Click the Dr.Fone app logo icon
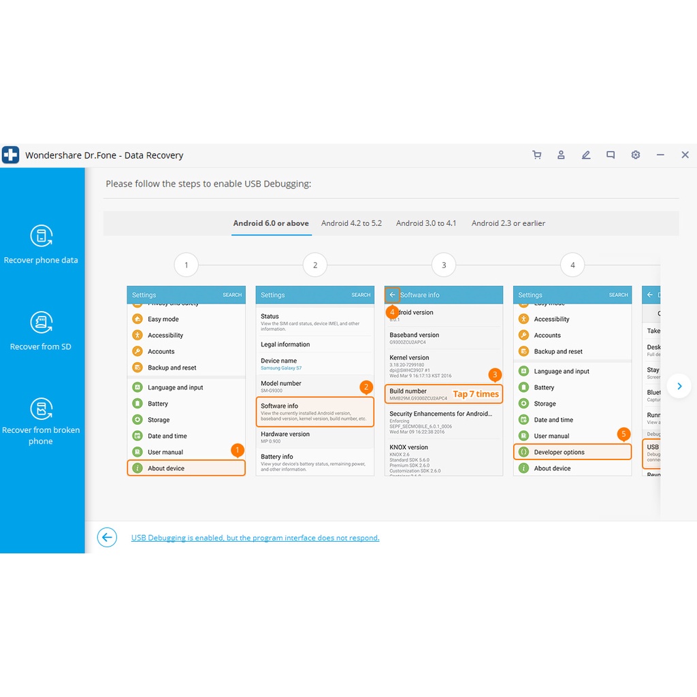697x697 pixels. pos(11,155)
